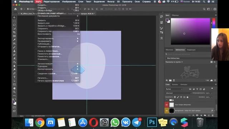Open layer kind filter dropdown
This screenshot has width=229, height=129.
pos(174,89)
